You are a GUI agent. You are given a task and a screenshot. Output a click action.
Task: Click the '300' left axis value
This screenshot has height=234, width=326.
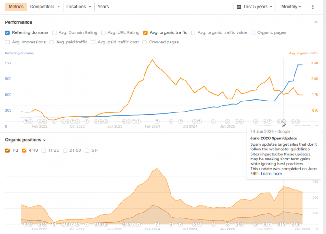click(x=8, y=110)
